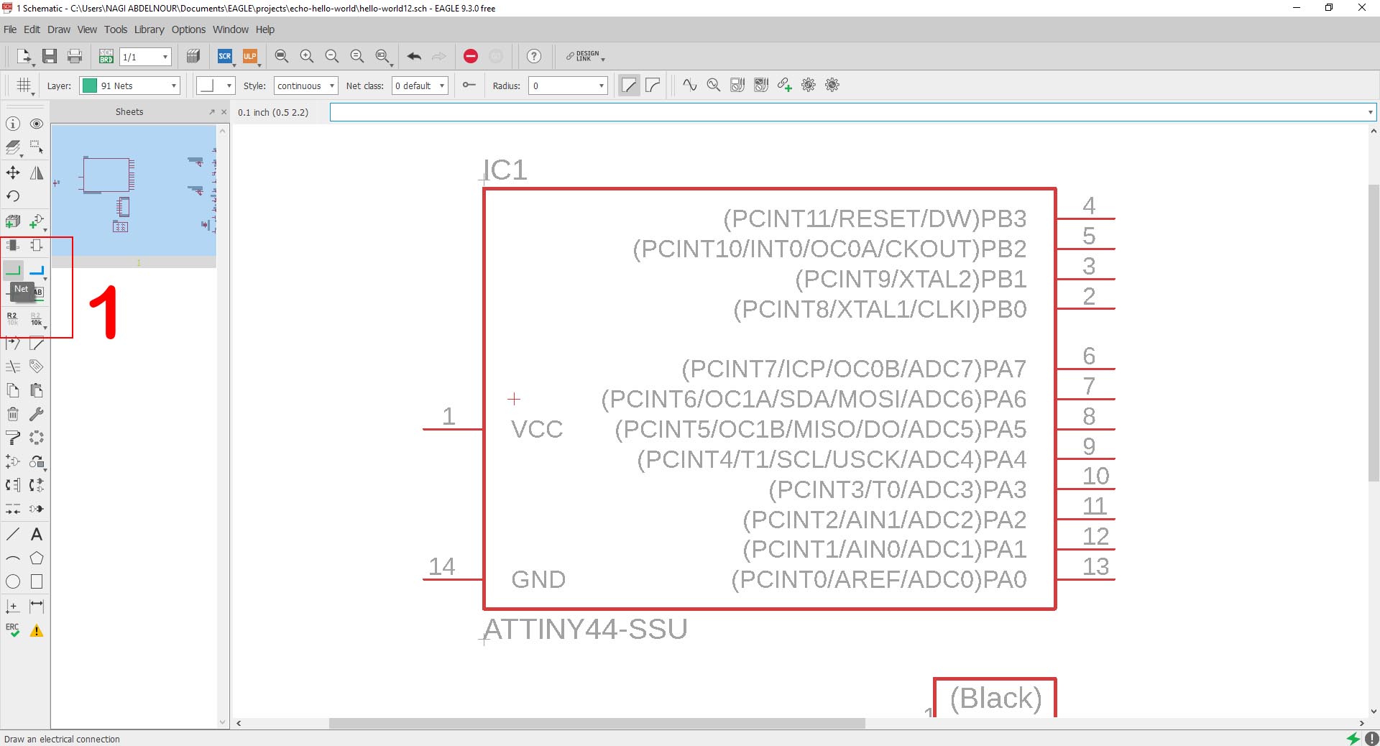Image resolution: width=1380 pixels, height=746 pixels.
Task: Select the Polygon tool
Action: 37,558
